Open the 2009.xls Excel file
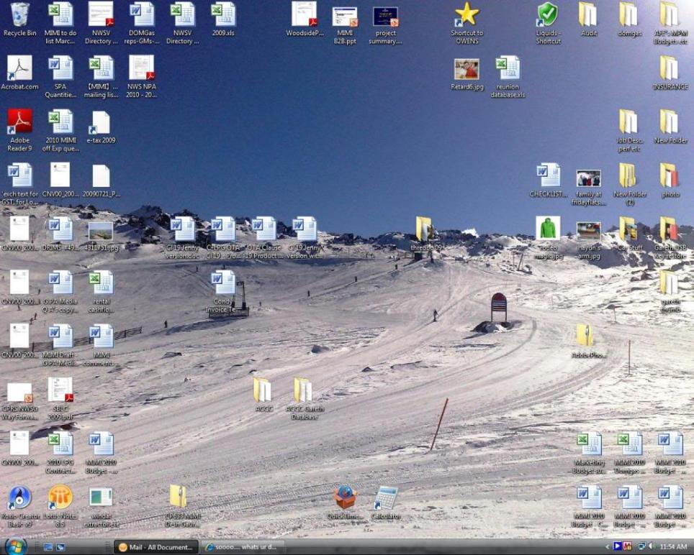694x555 pixels. click(x=223, y=16)
